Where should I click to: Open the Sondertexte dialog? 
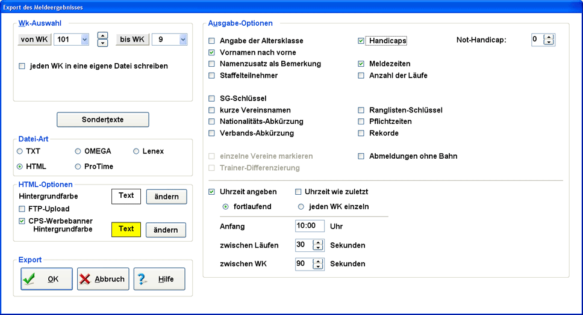coord(102,120)
